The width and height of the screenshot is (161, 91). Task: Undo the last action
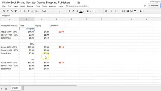tap(8, 11)
